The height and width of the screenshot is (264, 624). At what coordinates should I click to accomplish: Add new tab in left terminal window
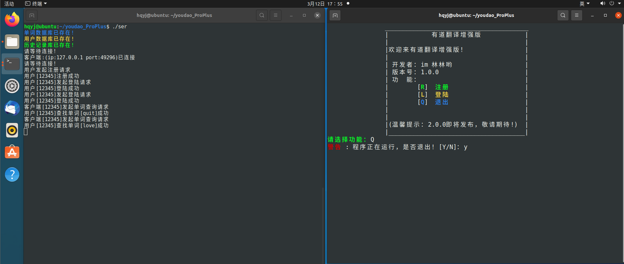[32, 15]
